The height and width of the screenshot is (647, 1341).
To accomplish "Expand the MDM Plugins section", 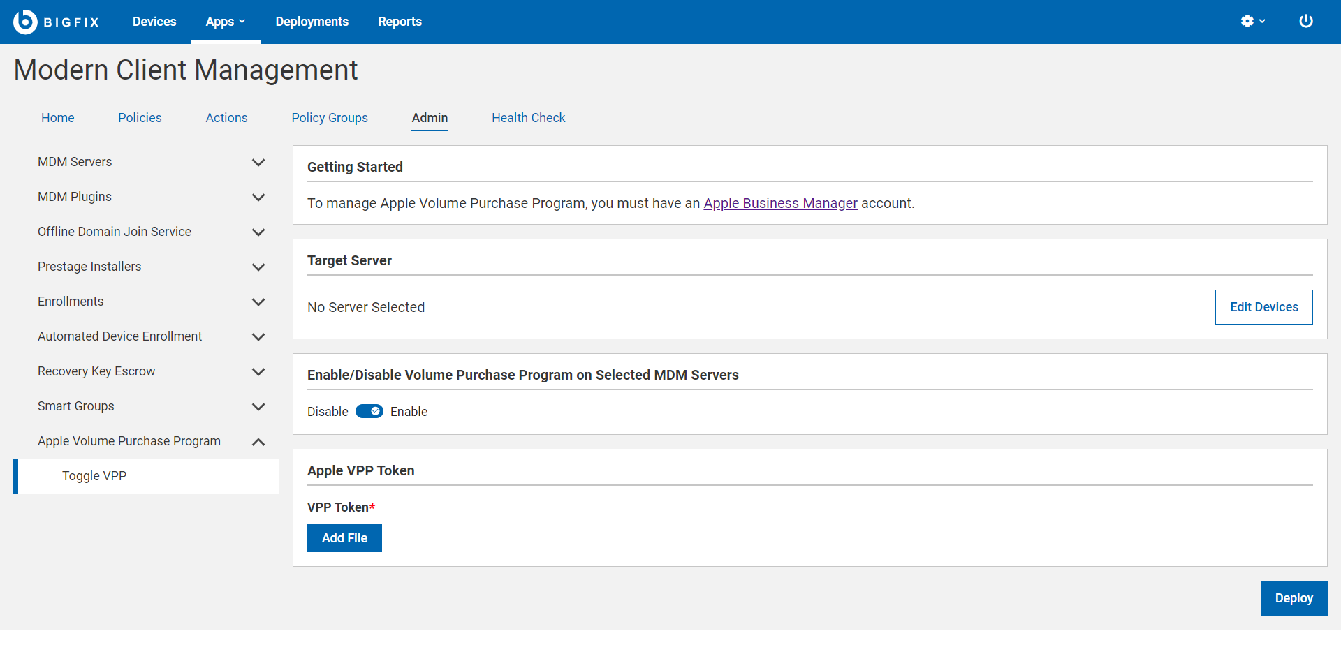I will (258, 198).
